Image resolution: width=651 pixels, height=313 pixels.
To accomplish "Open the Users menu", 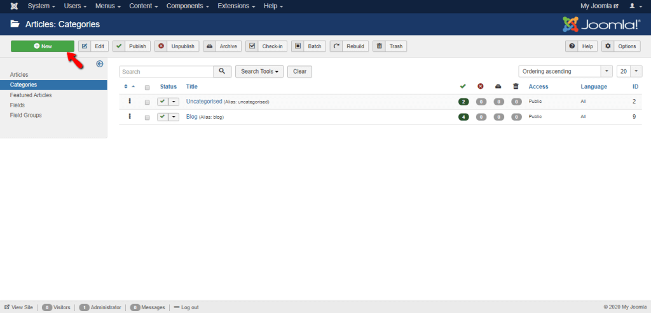I will [75, 6].
